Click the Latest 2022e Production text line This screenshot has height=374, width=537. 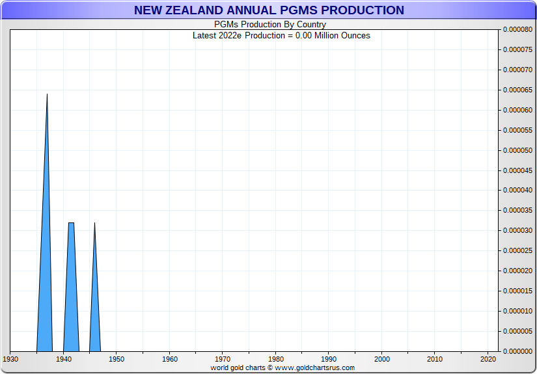(x=281, y=35)
